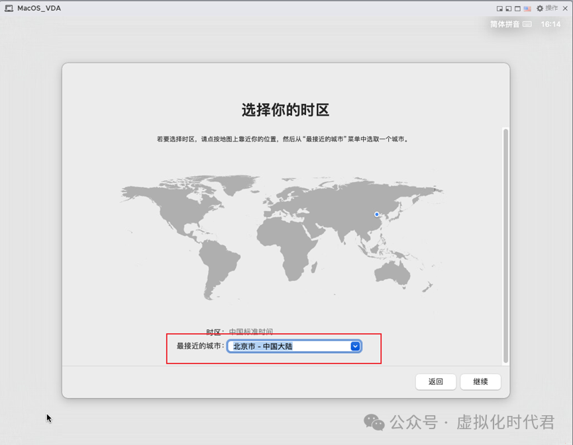Click the 继续 button to proceed

[x=480, y=382]
